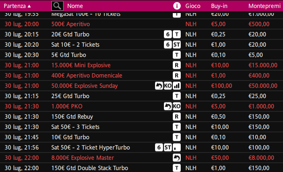This screenshot has height=172, width=283.
Task: Click the info circle icon in header
Action: pos(177,6)
